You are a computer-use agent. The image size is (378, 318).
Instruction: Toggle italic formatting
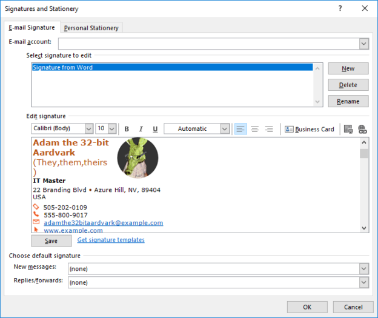tap(141, 129)
